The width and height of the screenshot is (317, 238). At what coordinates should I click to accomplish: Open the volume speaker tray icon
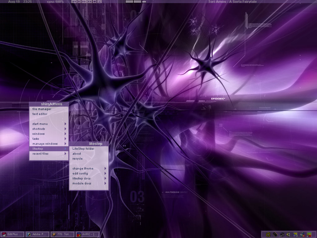pyautogui.click(x=288, y=235)
